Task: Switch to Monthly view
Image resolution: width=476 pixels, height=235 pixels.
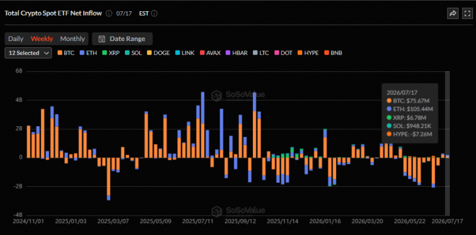Action: coord(72,39)
